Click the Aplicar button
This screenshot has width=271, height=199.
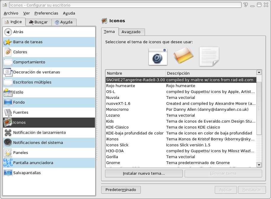226,190
